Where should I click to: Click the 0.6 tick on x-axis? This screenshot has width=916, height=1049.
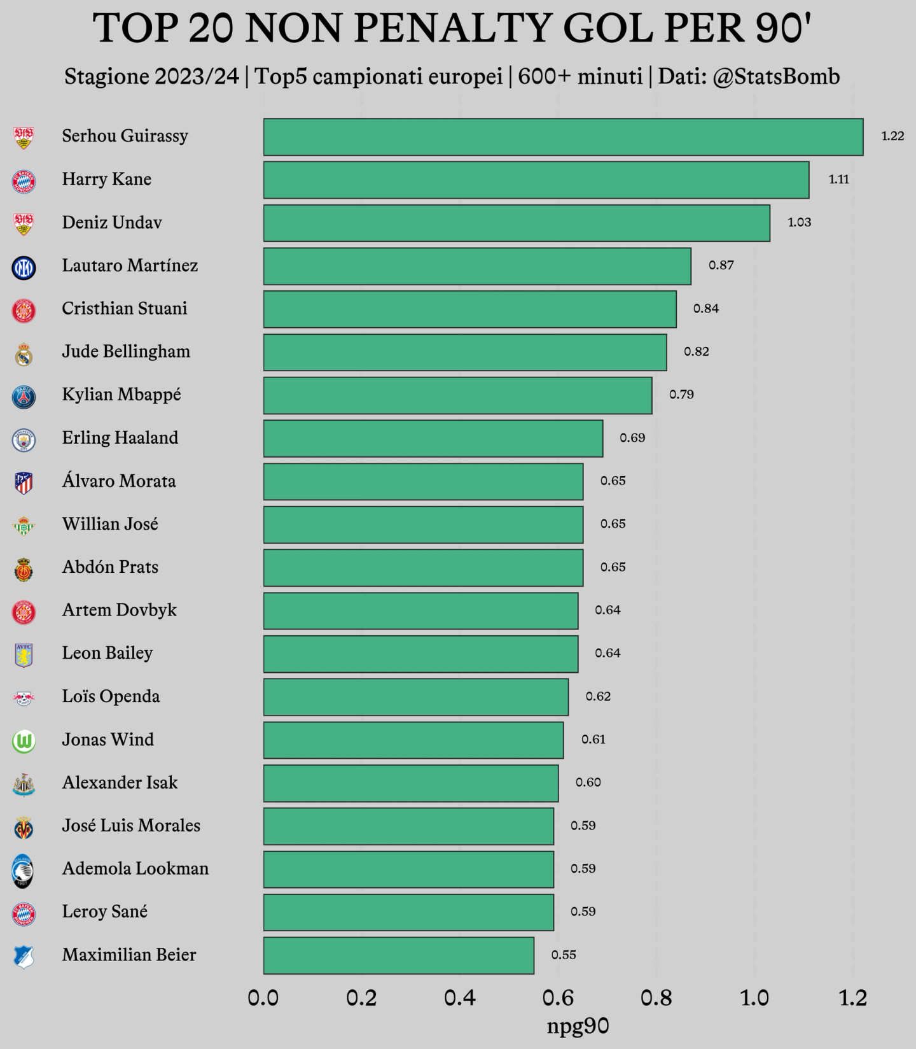pos(559,997)
